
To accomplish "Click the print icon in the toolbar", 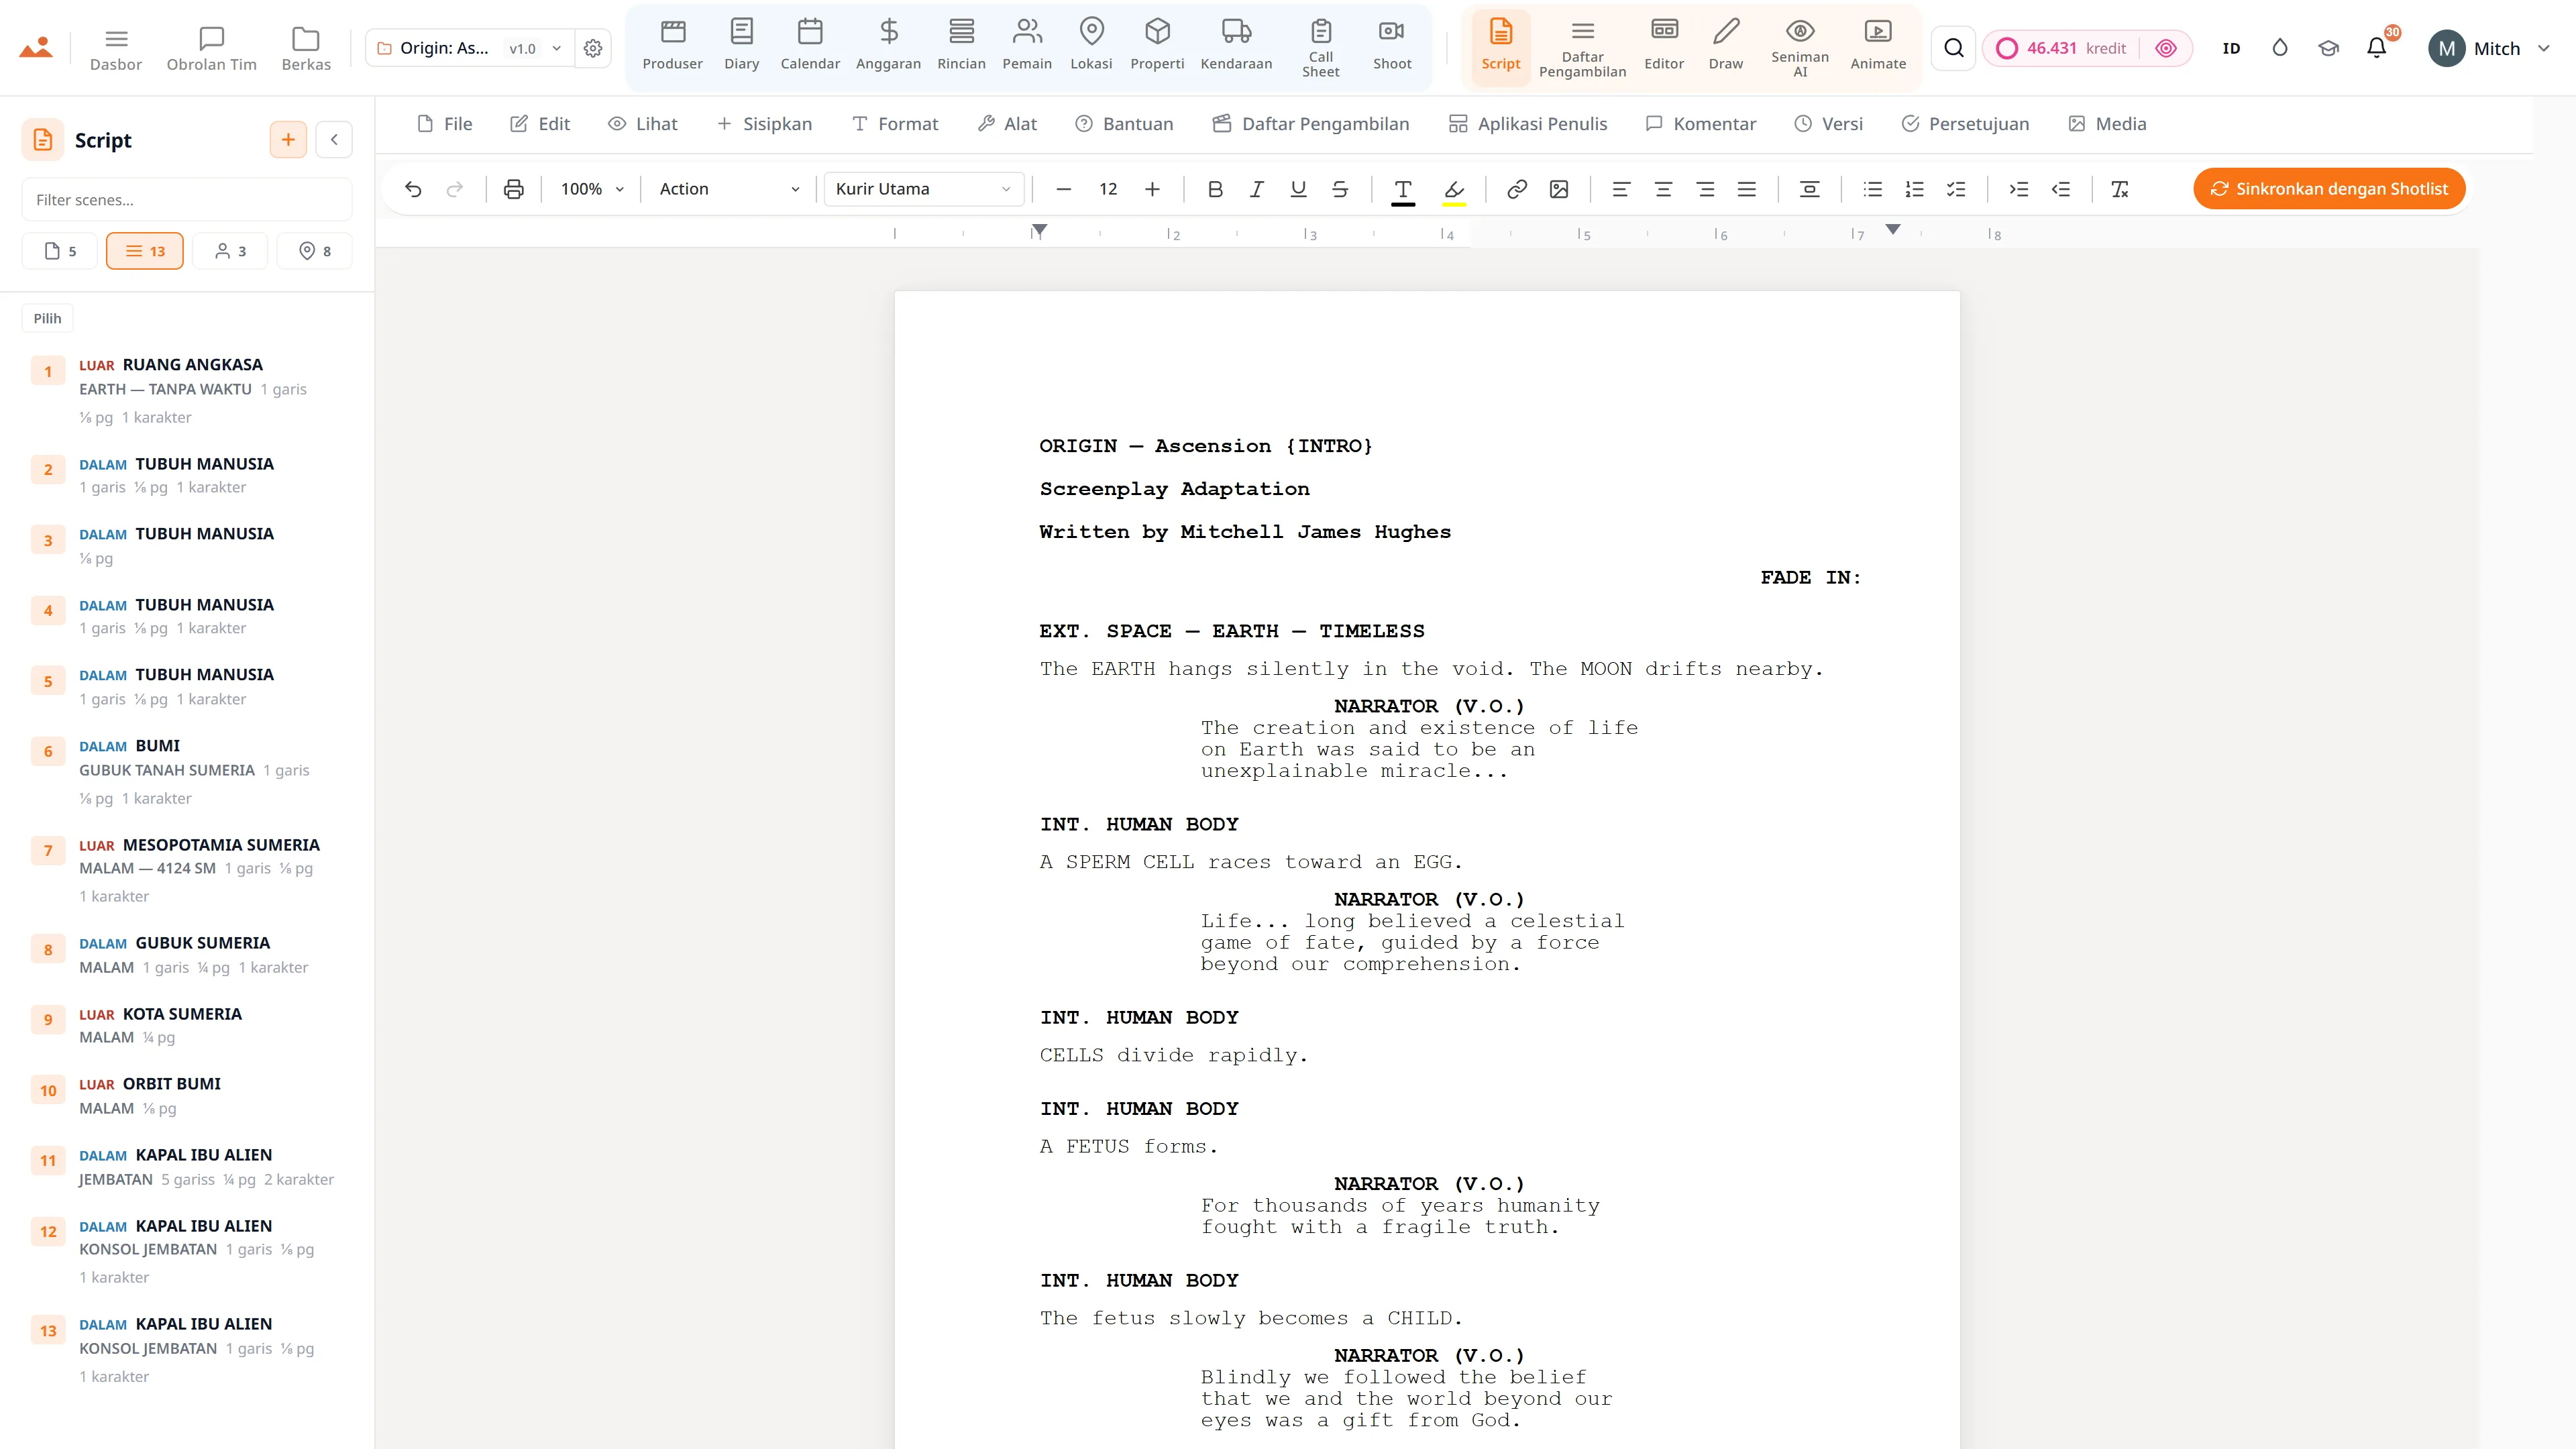I will (513, 189).
